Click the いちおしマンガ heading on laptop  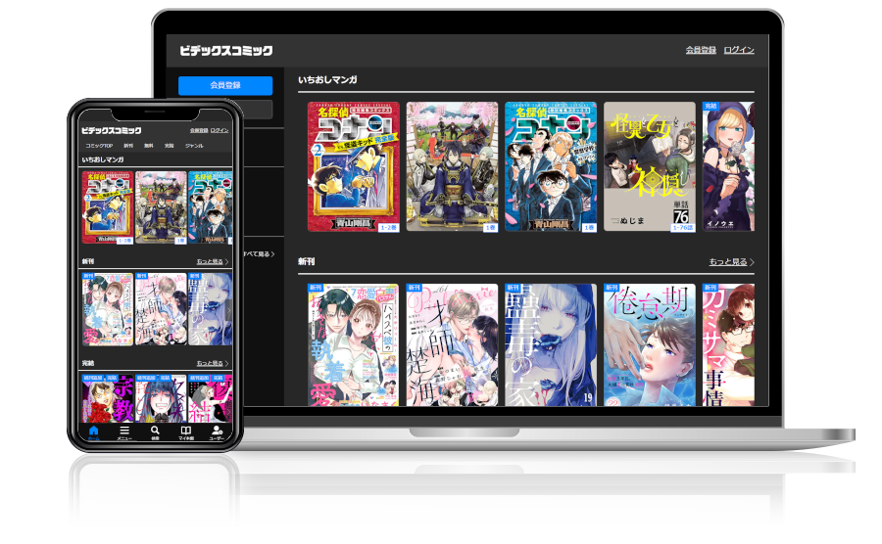pos(327,80)
